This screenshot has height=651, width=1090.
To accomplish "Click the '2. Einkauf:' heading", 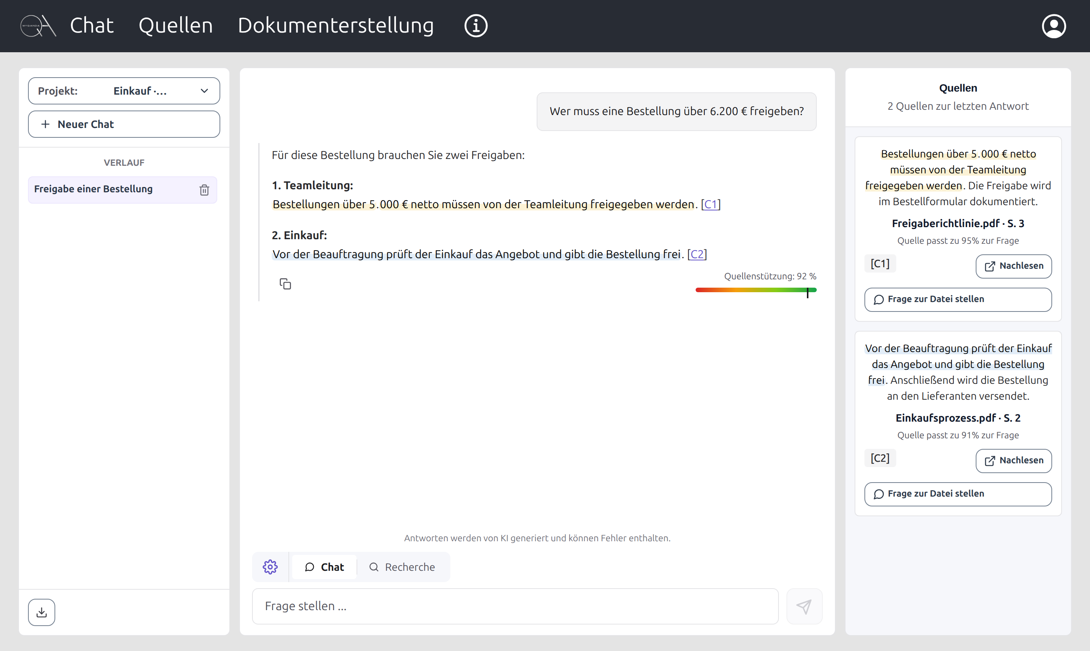I will coord(299,235).
